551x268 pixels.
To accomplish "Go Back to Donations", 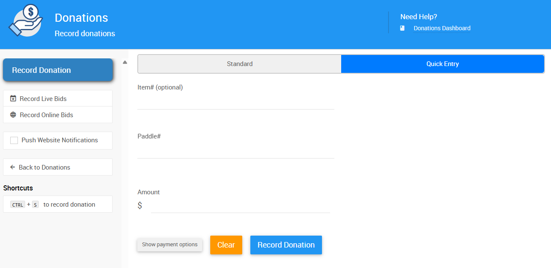I will click(45, 167).
